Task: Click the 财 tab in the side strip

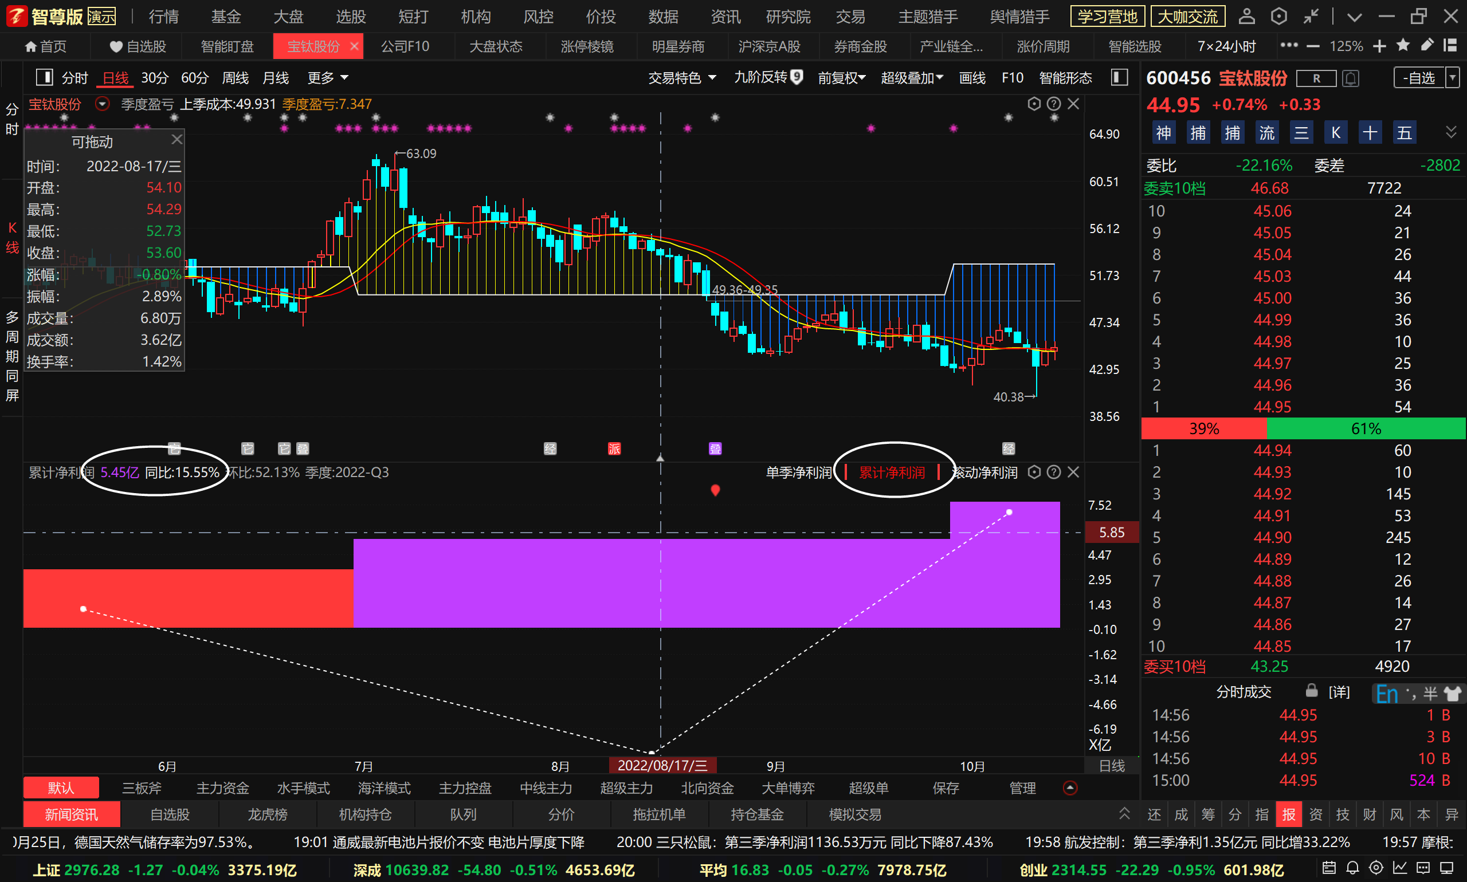Action: [1370, 814]
